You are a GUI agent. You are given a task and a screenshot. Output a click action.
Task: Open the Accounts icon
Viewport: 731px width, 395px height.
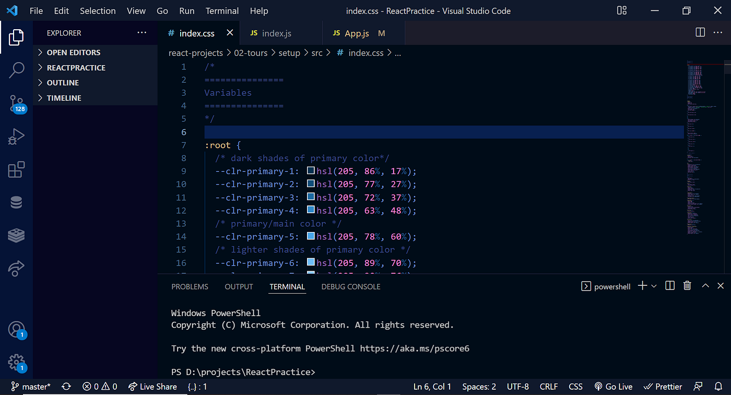tap(16, 329)
